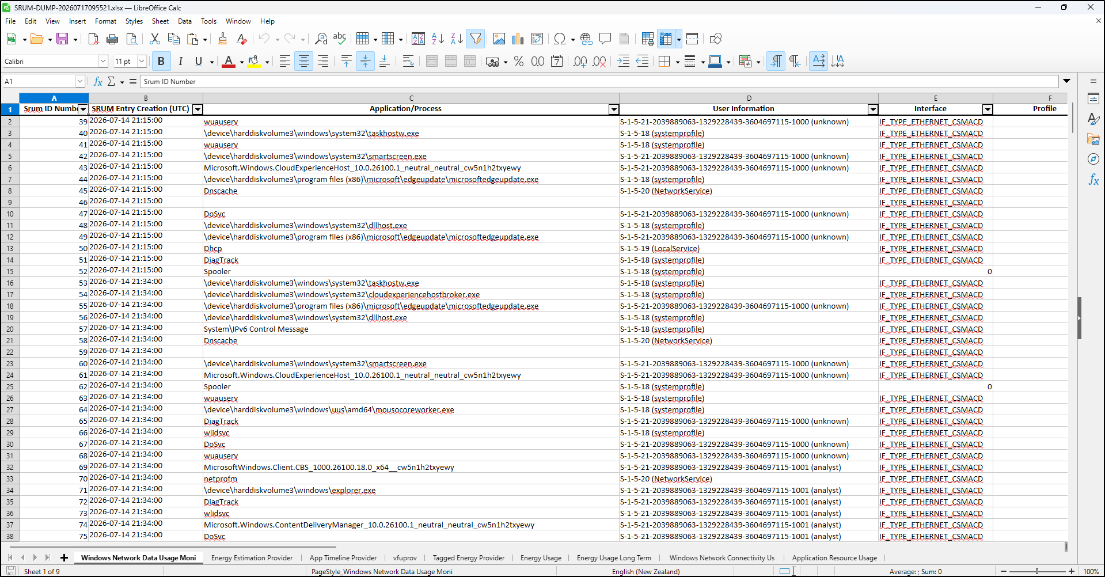Select row 20 header
This screenshot has width=1105, height=577.
(10, 329)
